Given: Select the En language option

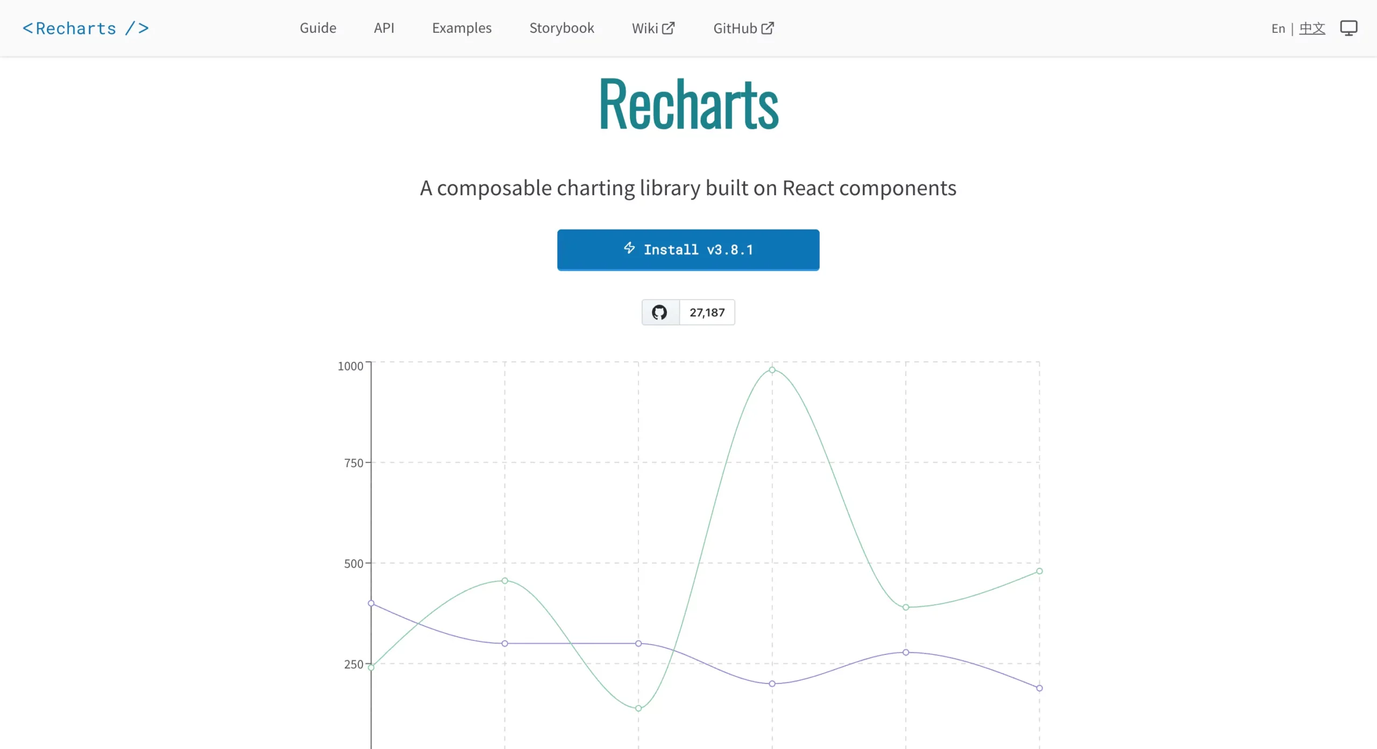Looking at the screenshot, I should point(1278,28).
